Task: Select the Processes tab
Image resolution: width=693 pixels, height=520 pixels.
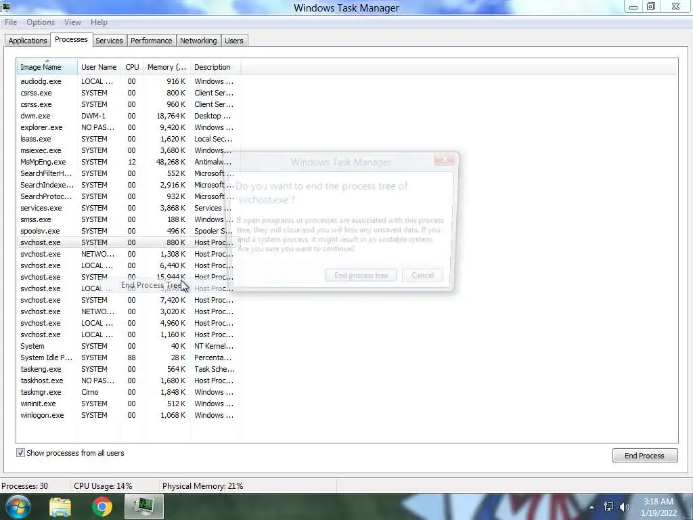Action: [71, 39]
